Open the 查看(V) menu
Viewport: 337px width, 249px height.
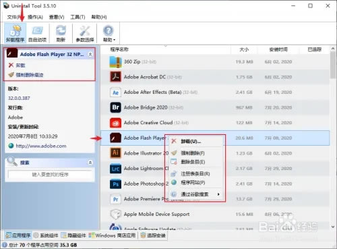pyautogui.click(x=57, y=17)
